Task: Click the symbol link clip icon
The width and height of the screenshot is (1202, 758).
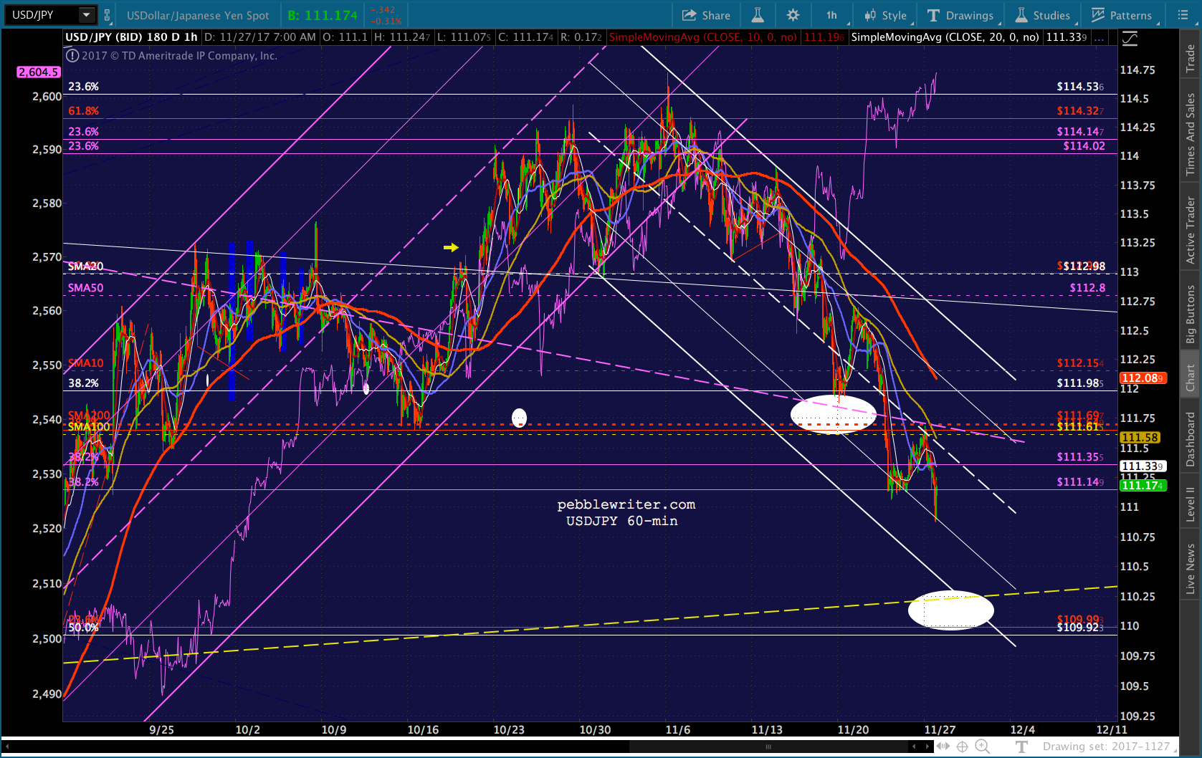Action: coord(107,15)
